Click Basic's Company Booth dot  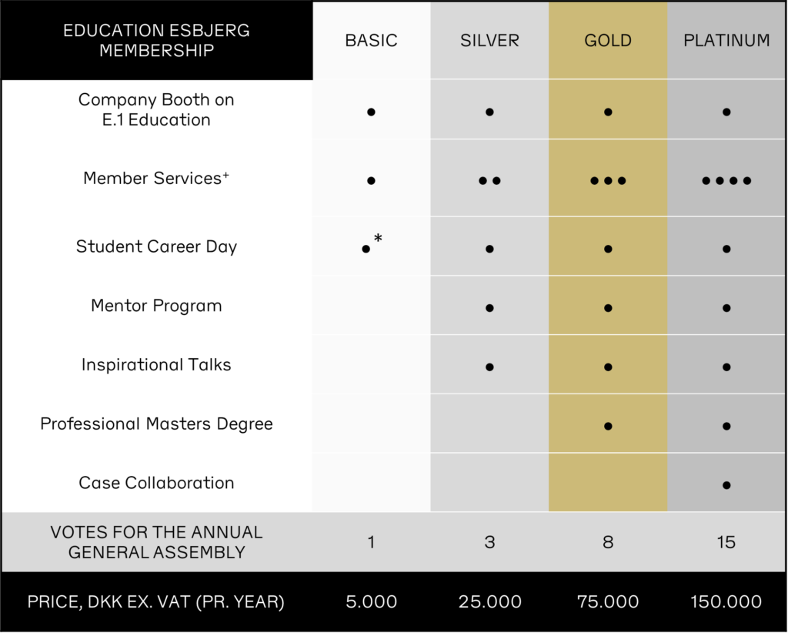click(x=371, y=112)
